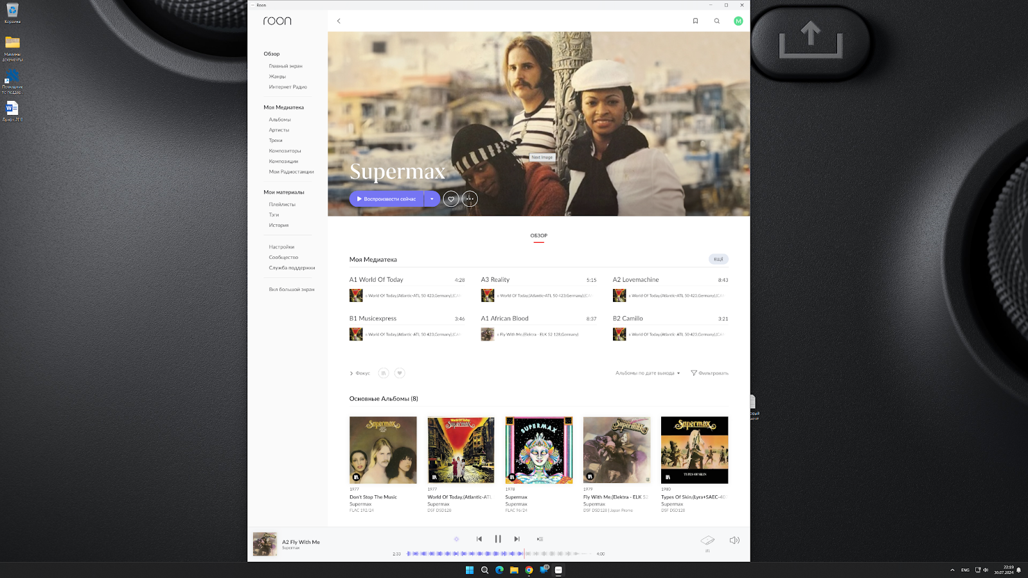Open the bookmarks icon in top bar

pos(695,21)
